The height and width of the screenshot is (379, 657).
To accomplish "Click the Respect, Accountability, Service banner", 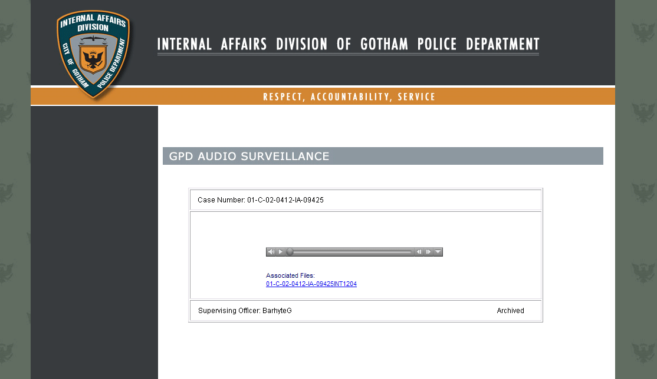I will tap(349, 97).
